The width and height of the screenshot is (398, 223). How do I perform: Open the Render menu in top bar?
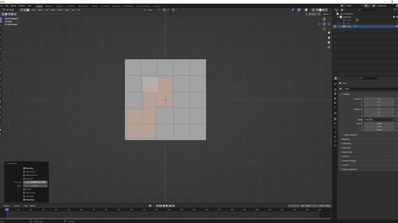click(x=13, y=6)
